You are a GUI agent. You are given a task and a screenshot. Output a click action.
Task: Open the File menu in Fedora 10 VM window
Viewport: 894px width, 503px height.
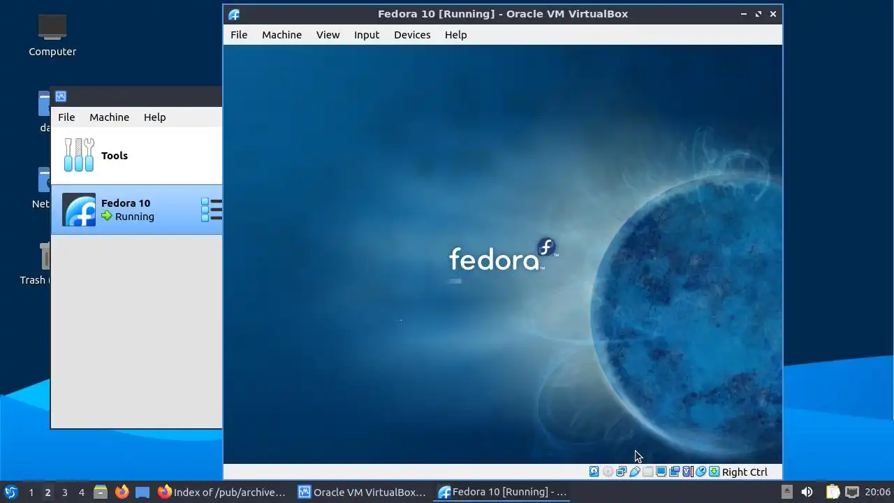[239, 35]
